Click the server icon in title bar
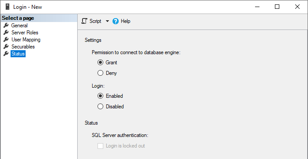The width and height of the screenshot is (308, 159). coord(8,7)
